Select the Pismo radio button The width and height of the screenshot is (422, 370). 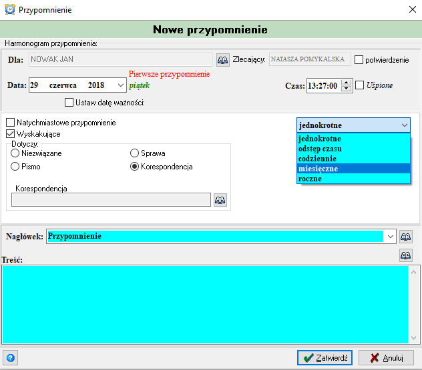[x=15, y=167]
